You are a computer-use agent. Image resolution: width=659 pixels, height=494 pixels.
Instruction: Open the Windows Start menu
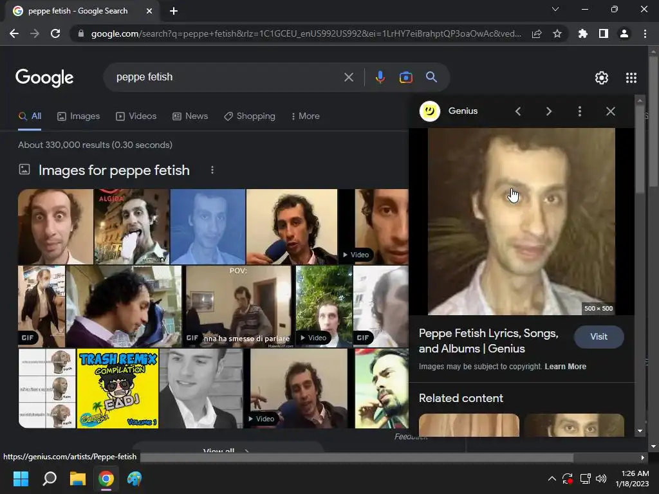tap(21, 479)
